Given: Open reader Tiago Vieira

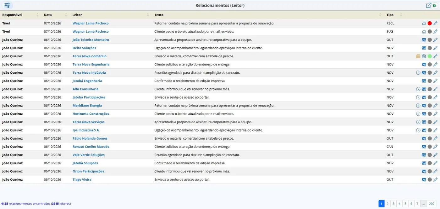Looking at the screenshot, I should point(82,180).
